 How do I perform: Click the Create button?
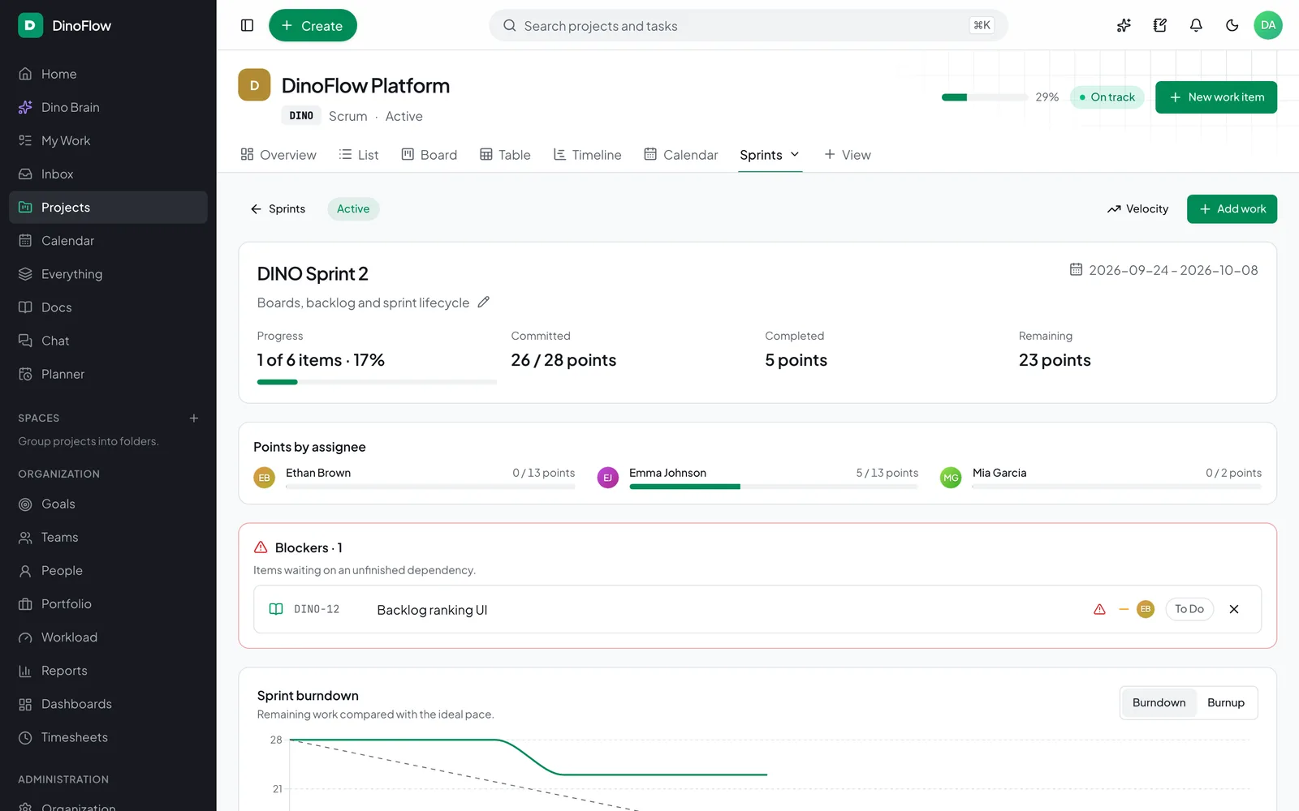pyautogui.click(x=313, y=25)
